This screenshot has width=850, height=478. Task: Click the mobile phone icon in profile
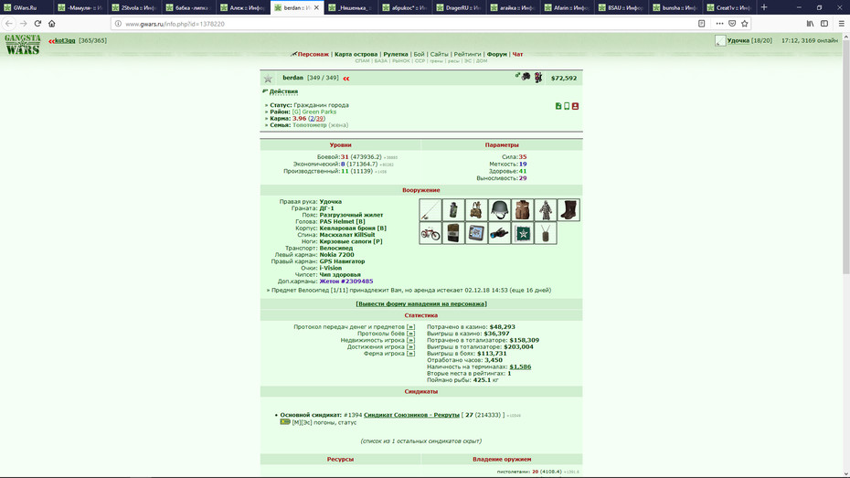pos(567,106)
